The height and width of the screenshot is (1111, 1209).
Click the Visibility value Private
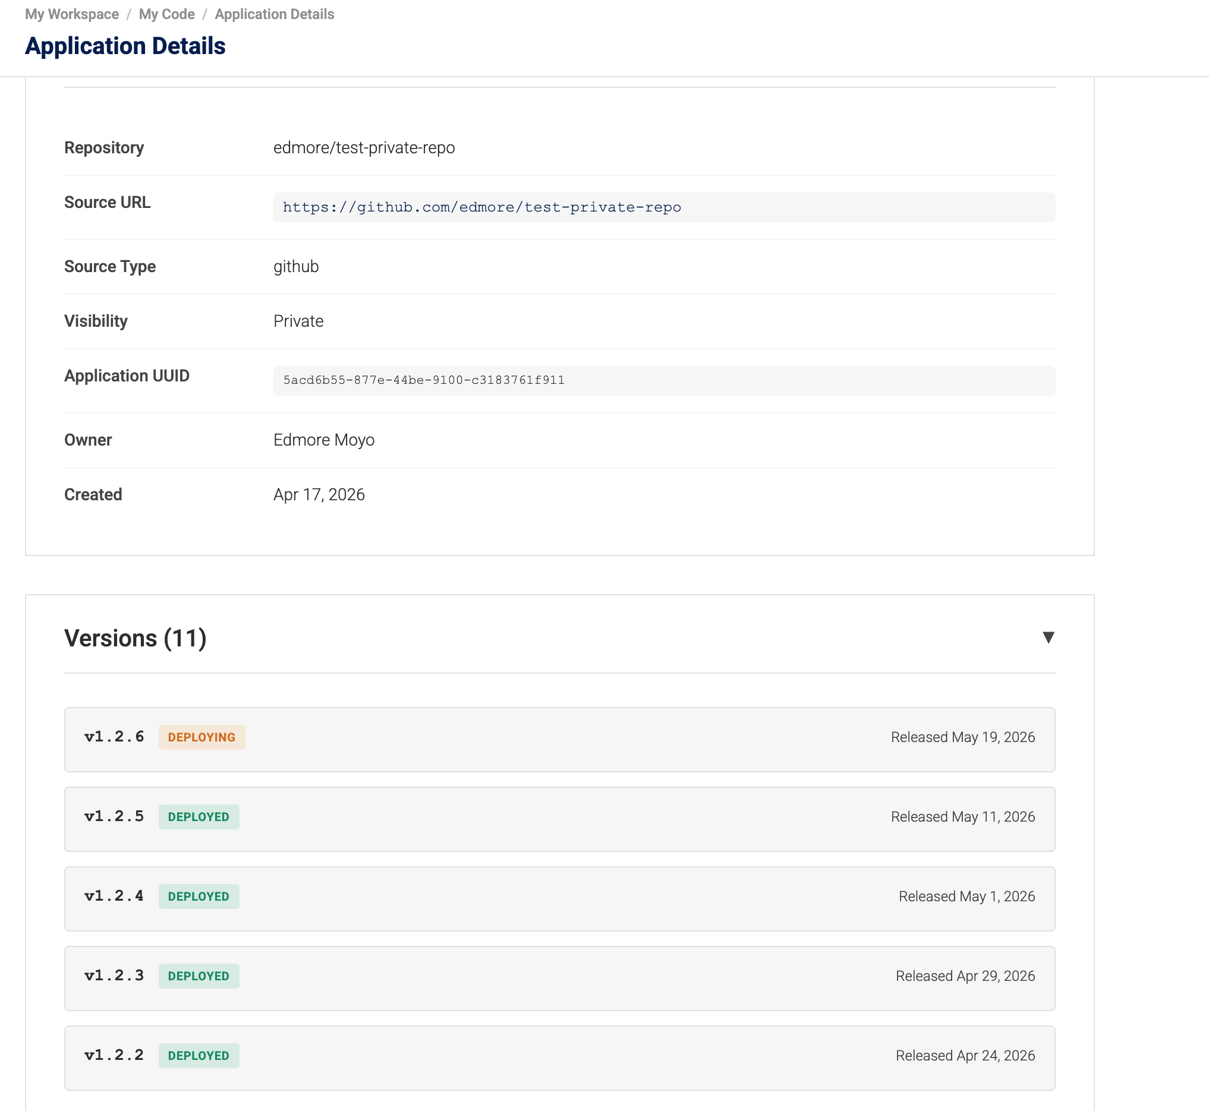coord(298,321)
